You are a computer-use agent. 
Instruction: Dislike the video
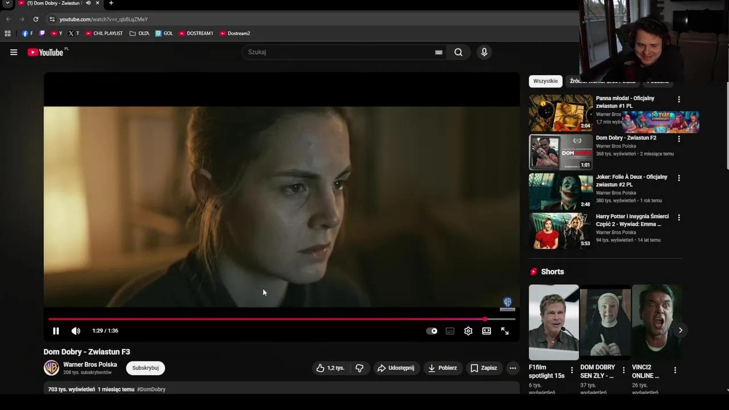tap(359, 368)
